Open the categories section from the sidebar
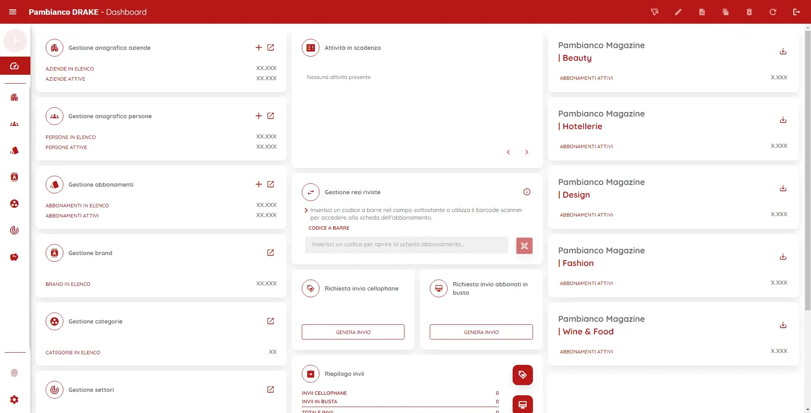Image resolution: width=811 pixels, height=413 pixels. tap(14, 204)
